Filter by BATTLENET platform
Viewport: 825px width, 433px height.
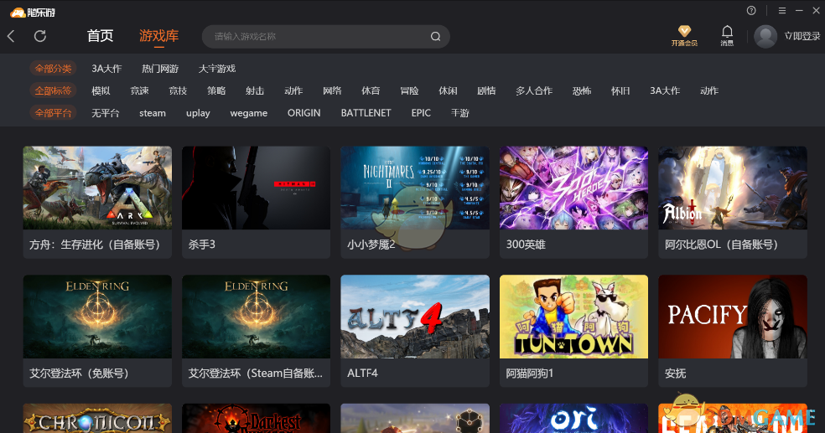(x=366, y=113)
